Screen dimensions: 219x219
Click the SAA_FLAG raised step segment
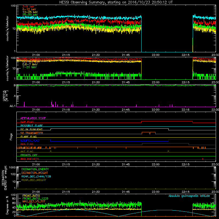point(166,143)
